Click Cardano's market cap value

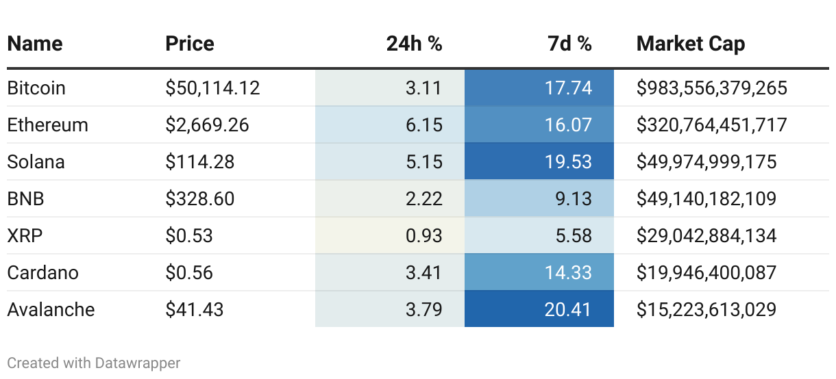click(706, 273)
